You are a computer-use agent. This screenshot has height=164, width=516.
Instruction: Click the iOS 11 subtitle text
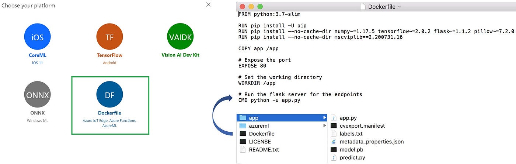tap(37, 63)
